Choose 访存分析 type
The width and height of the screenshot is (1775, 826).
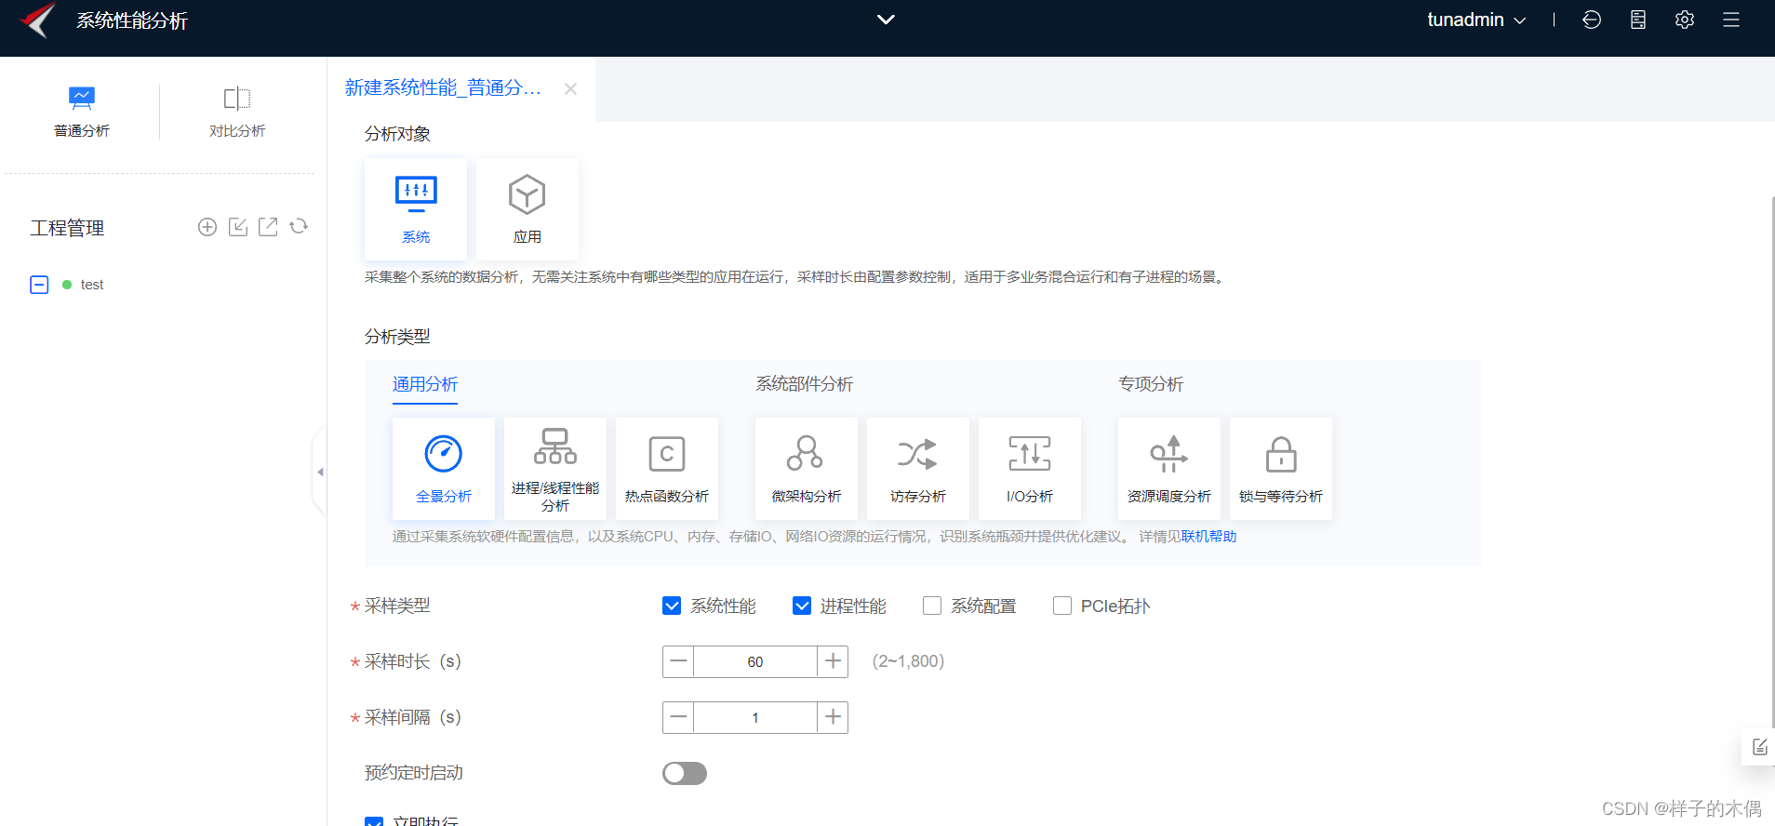coord(918,469)
